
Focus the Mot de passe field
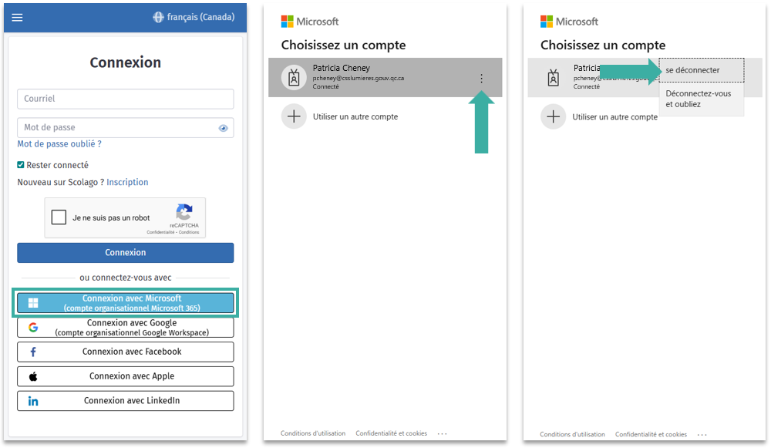pos(126,128)
